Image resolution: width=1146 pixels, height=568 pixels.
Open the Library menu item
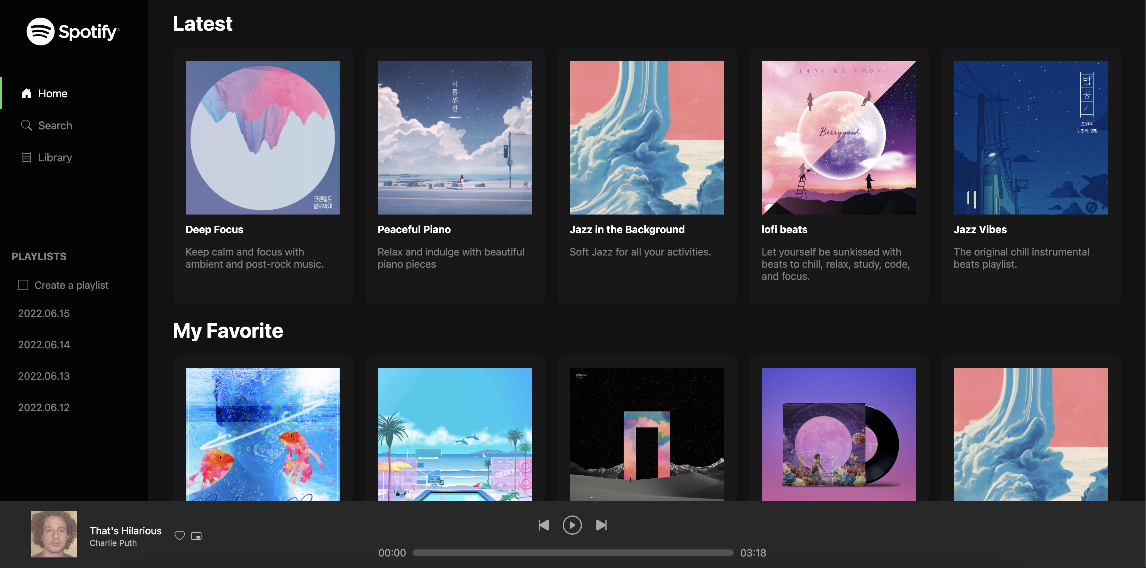pos(55,158)
